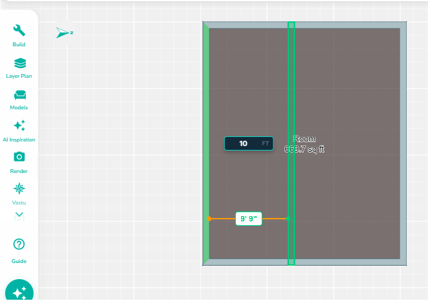Select the green vertical divider wall
The height and width of the screenshot is (301, 428).
291,143
